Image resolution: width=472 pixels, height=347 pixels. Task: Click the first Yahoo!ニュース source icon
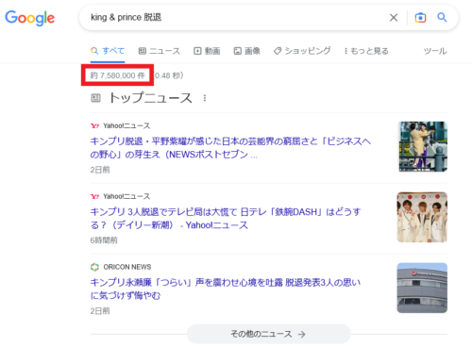pyautogui.click(x=94, y=126)
